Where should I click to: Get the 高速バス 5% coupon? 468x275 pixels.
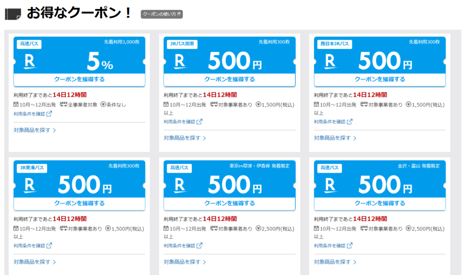click(x=80, y=79)
